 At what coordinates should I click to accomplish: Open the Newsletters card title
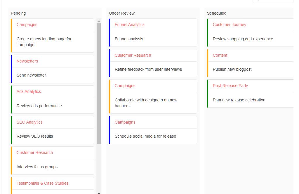[x=27, y=61]
